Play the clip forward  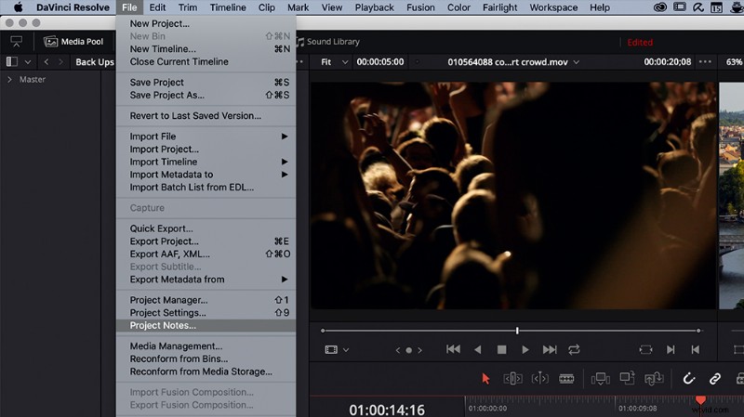525,350
